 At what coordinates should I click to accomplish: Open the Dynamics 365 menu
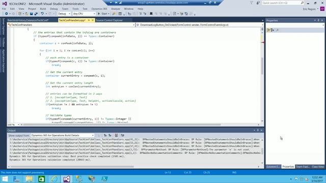click(99, 9)
